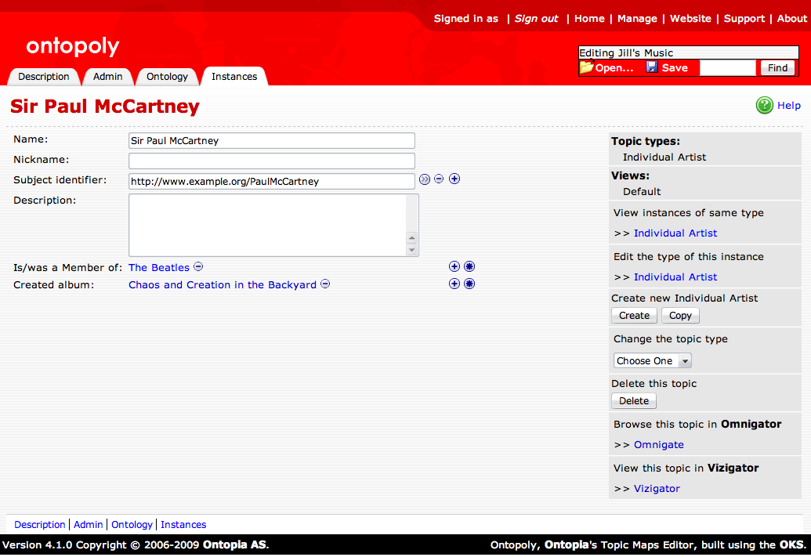Remove Chaos and Creation album via minus icon
Screen dimensions: 811x557
coord(324,284)
